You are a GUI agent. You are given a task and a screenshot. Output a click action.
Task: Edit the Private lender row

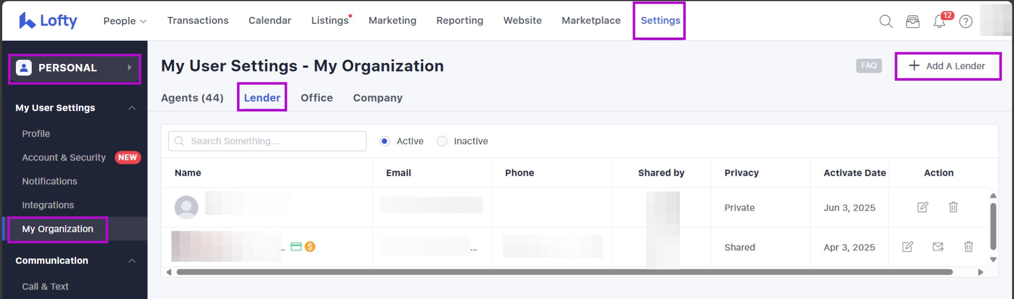coord(923,207)
